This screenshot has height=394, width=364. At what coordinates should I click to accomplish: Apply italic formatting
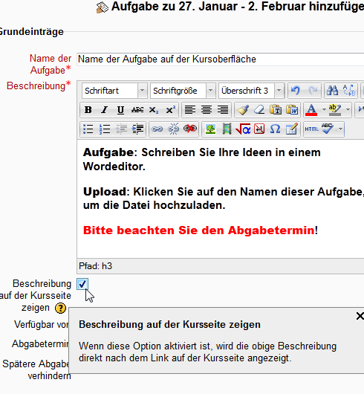(105, 110)
